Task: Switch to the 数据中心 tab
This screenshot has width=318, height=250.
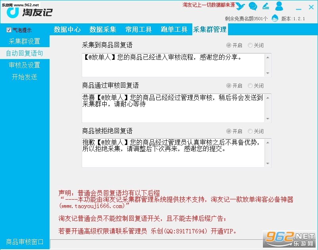Action: point(67,29)
